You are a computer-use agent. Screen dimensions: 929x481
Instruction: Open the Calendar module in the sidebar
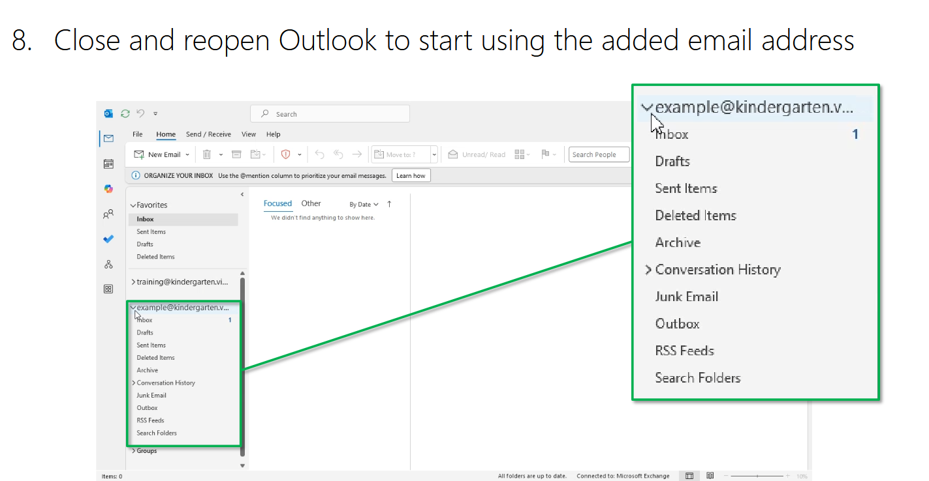[x=108, y=164]
